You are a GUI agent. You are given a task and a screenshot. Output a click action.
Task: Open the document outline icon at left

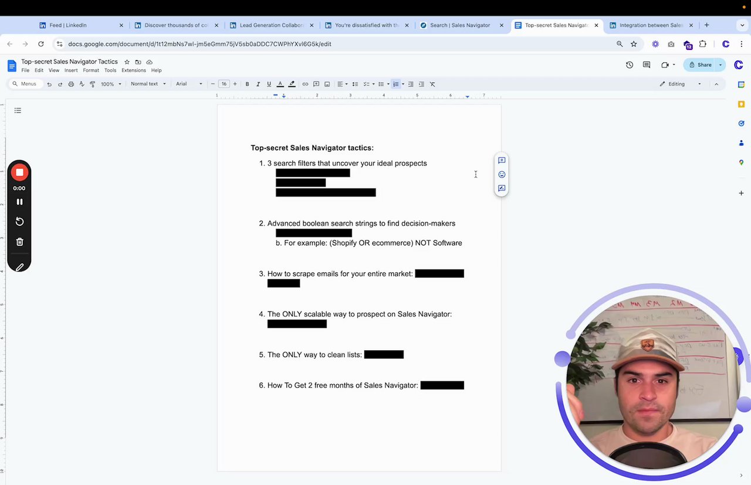pos(18,110)
